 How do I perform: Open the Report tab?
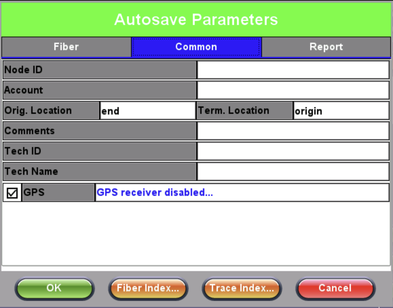click(x=326, y=47)
